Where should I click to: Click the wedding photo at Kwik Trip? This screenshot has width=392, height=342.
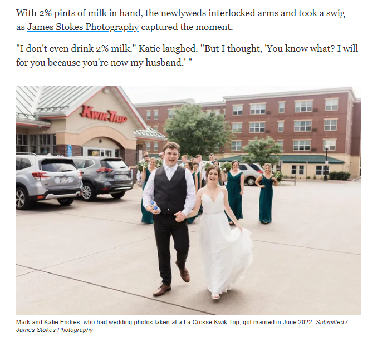(x=188, y=200)
